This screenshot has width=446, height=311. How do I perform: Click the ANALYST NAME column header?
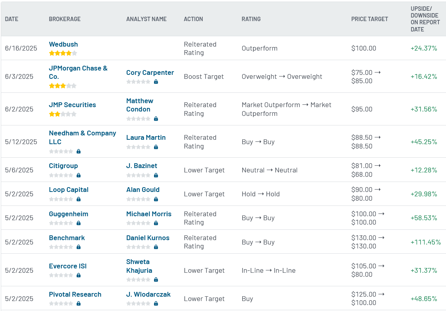(x=147, y=19)
